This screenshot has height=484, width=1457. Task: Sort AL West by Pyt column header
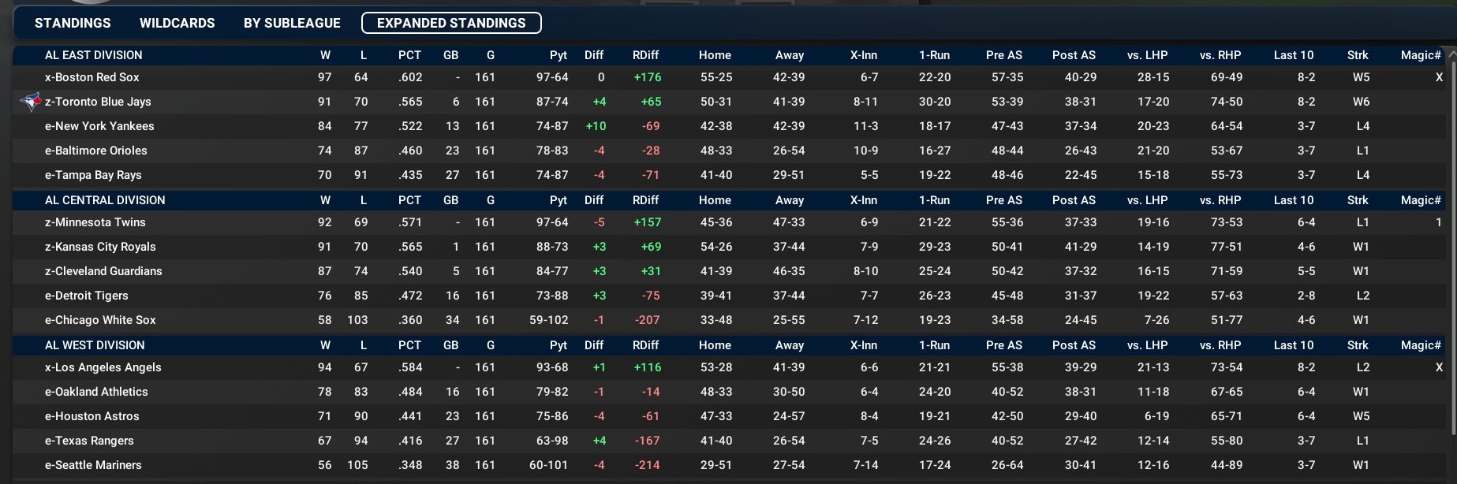click(x=558, y=345)
